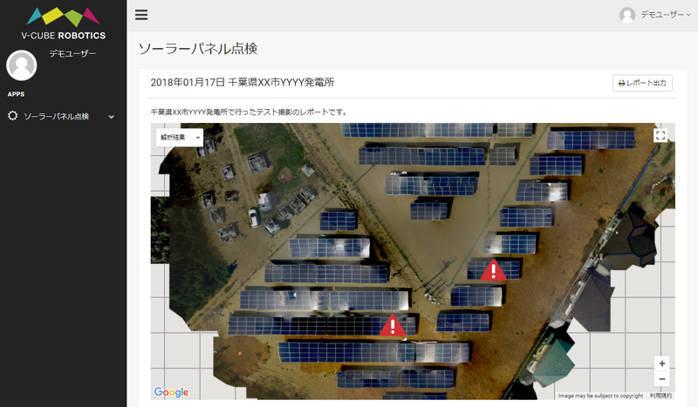Click the ソーラーパネル点検 page heading

[198, 48]
